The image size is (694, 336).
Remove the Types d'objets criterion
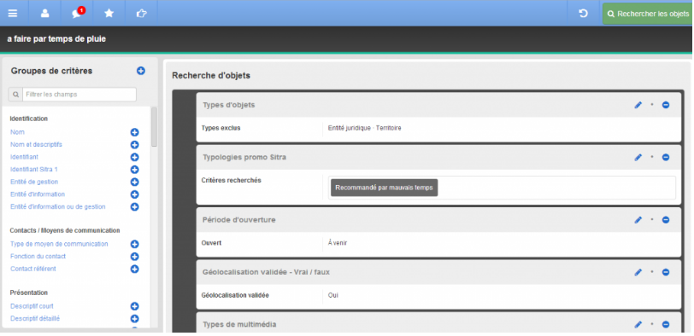(x=666, y=105)
